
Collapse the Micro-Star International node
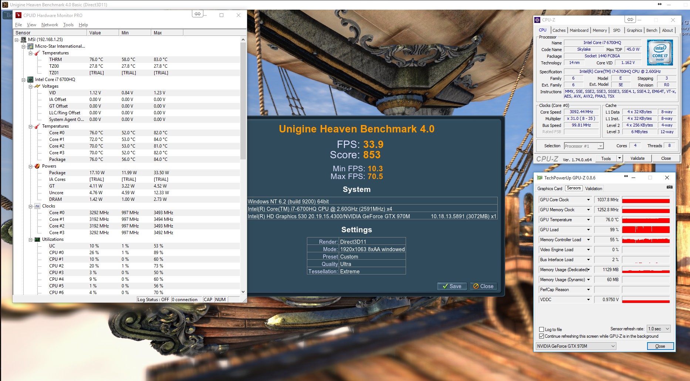pyautogui.click(x=24, y=47)
